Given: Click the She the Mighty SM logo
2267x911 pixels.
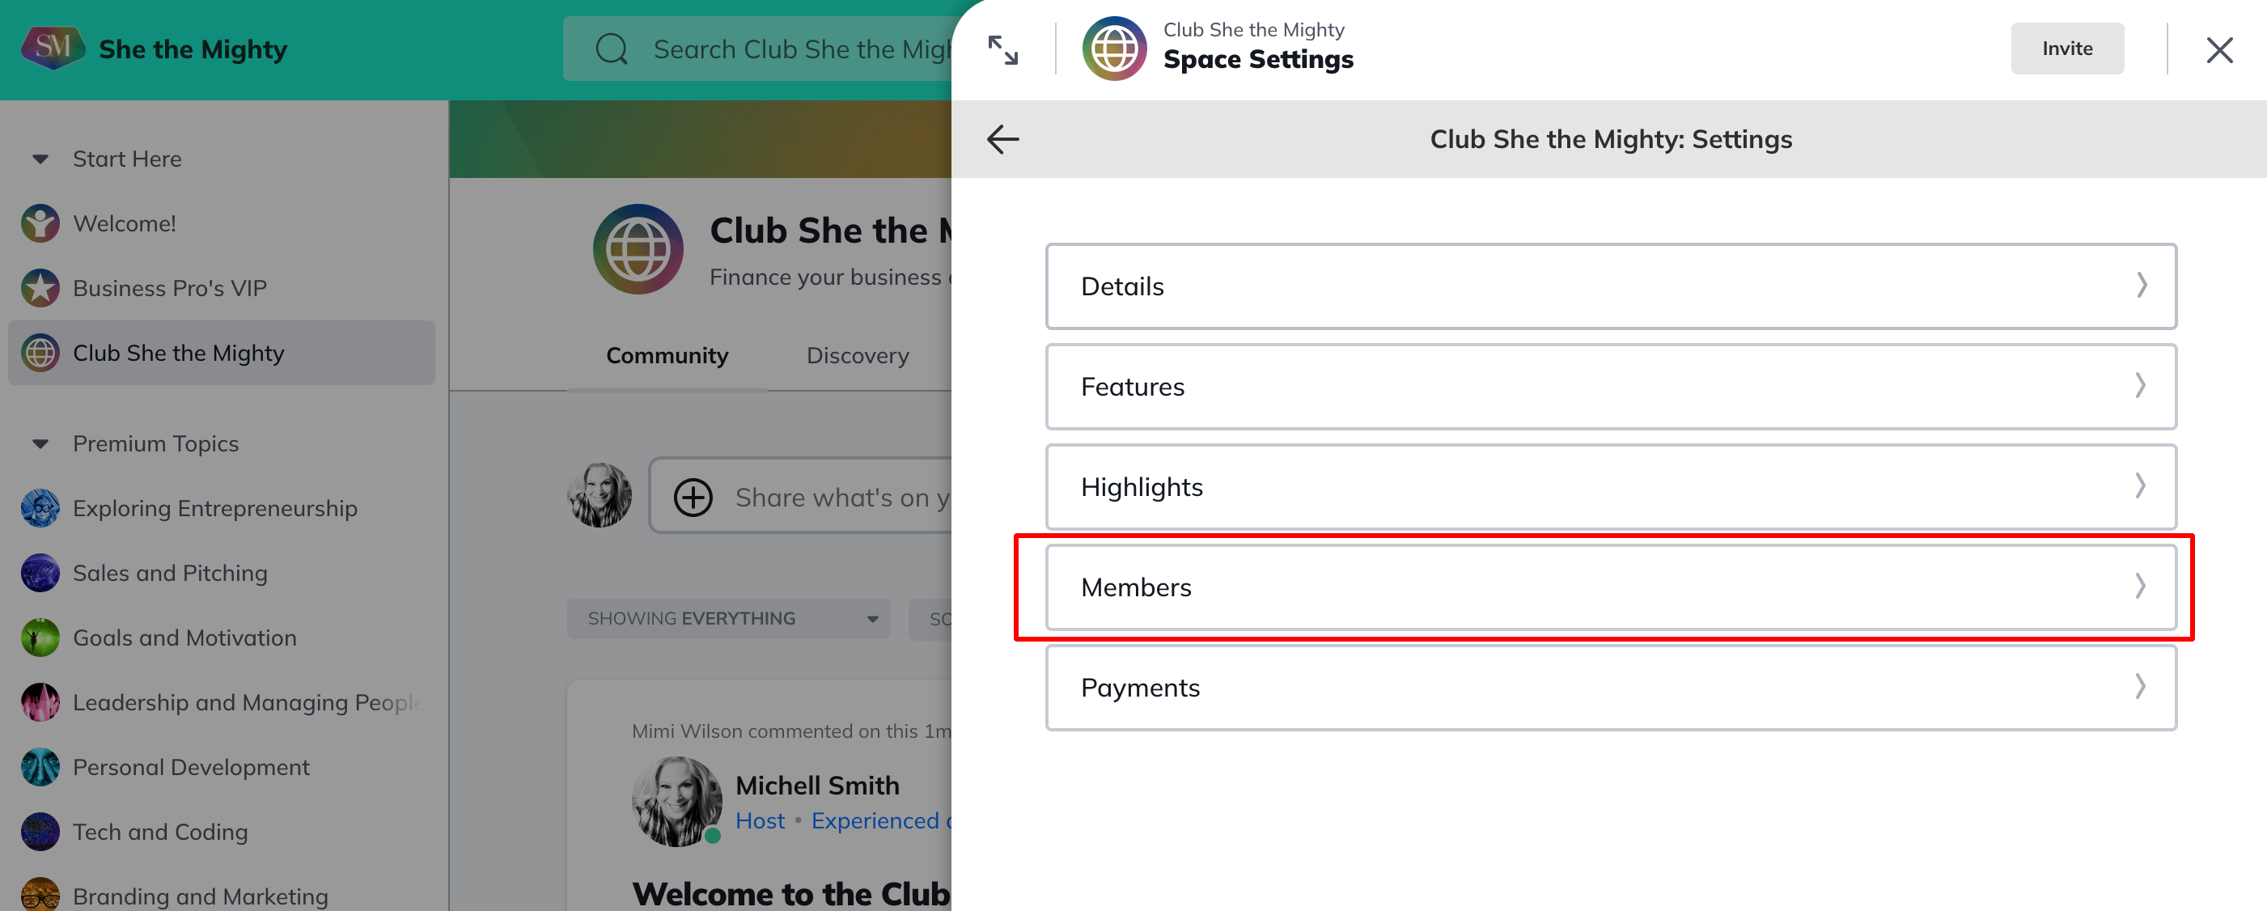Looking at the screenshot, I should point(52,48).
